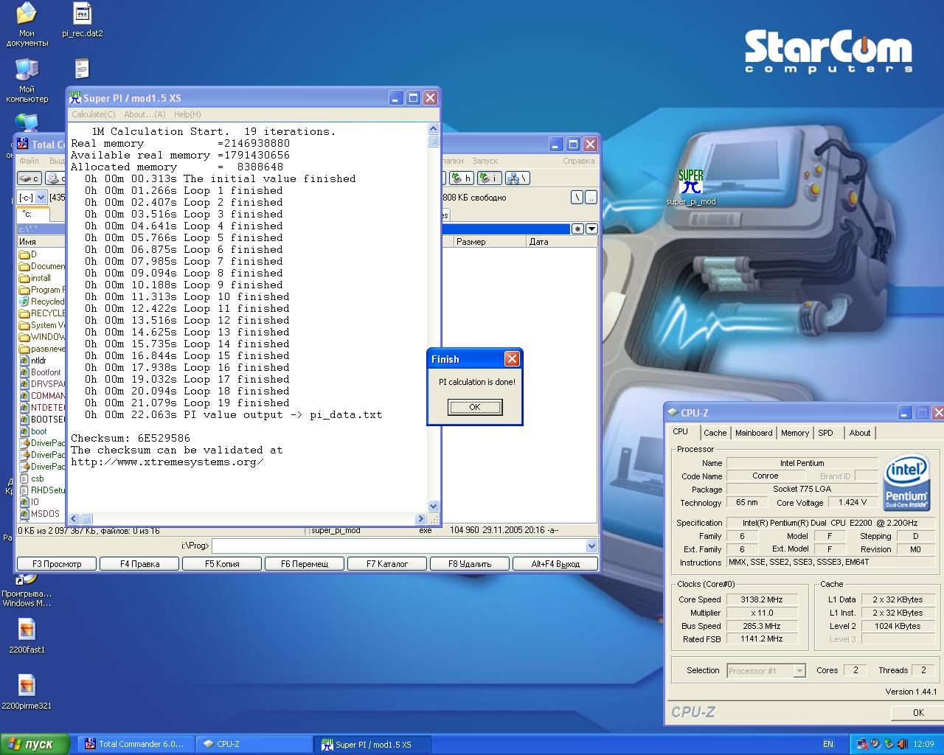Click the drive h button in Total Commander
Viewport: 944px width, 755px height.
tap(461, 178)
